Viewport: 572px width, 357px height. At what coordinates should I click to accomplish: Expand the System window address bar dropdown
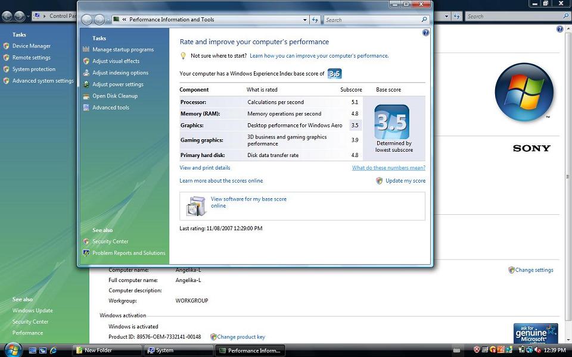point(446,17)
